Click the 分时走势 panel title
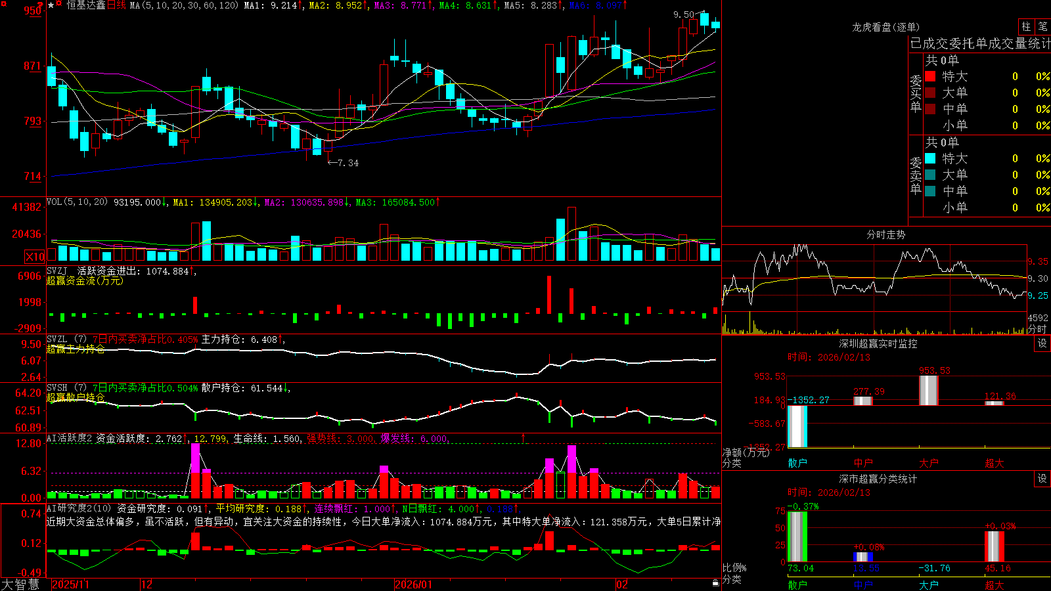Screen dimensions: 1051x591 pos(885,234)
